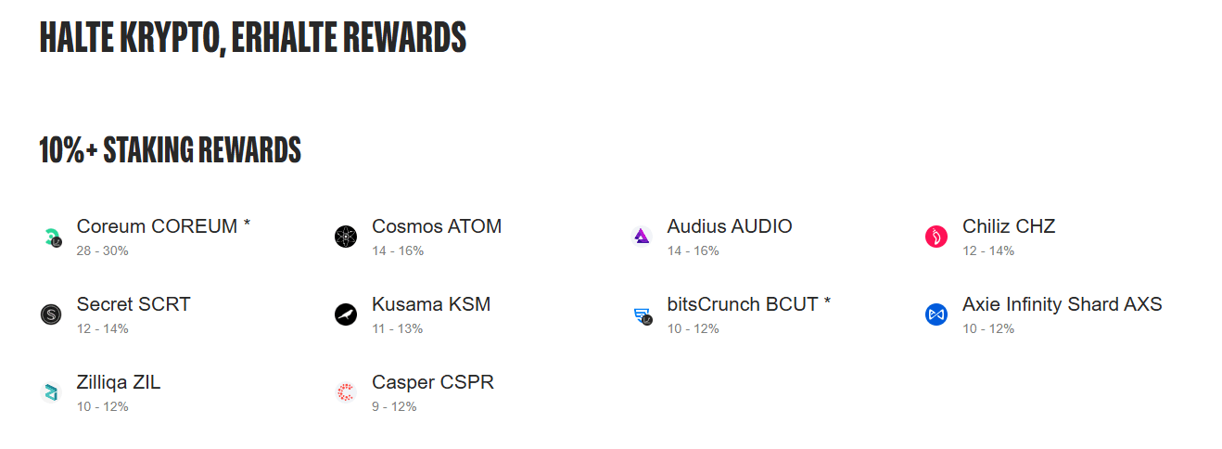This screenshot has width=1222, height=449.
Task: Select the Secret SCRT name link
Action: tap(134, 304)
